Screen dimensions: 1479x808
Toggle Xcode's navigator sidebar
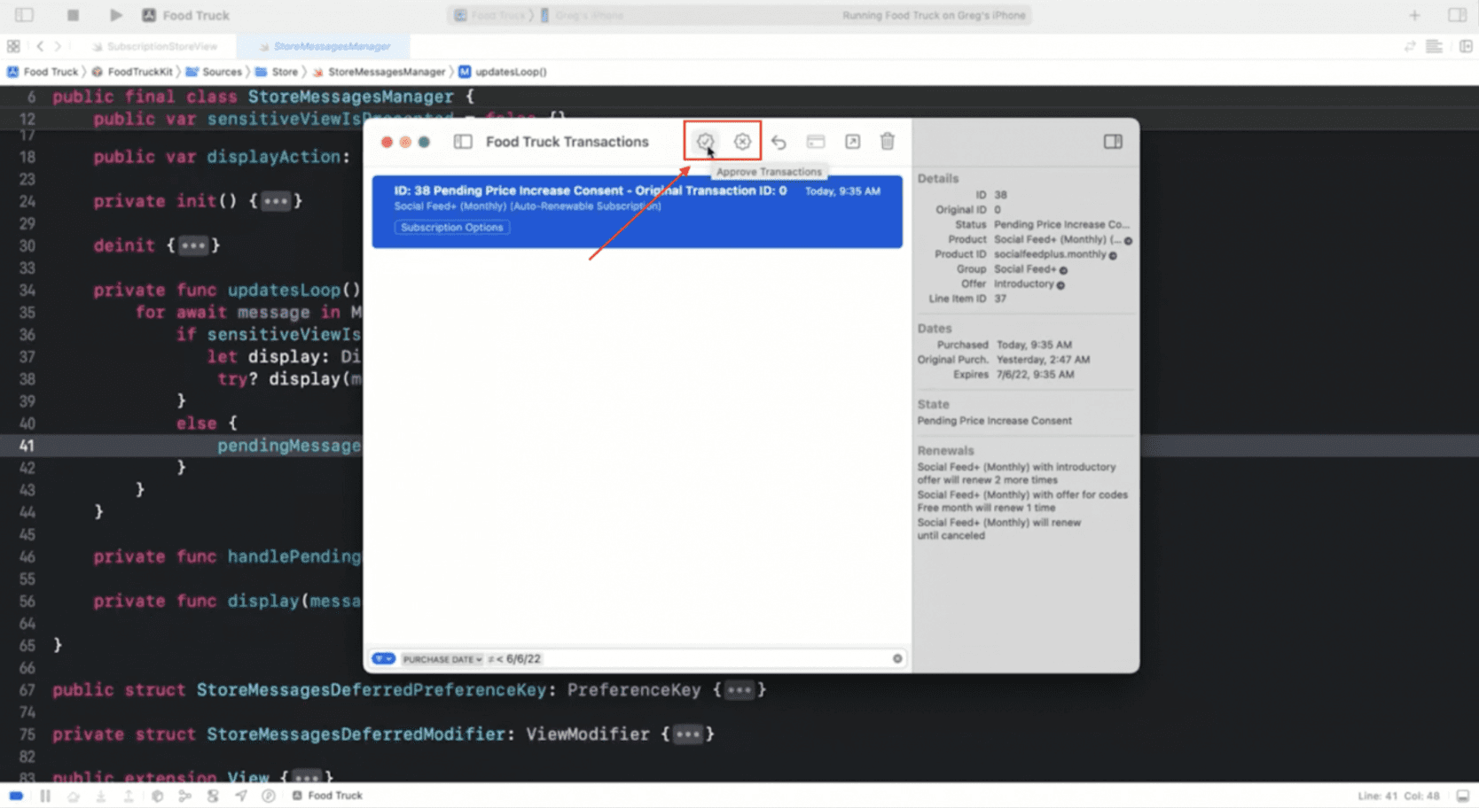pyautogui.click(x=23, y=14)
